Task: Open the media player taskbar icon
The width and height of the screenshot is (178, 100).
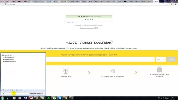Action: click(x=20, y=98)
